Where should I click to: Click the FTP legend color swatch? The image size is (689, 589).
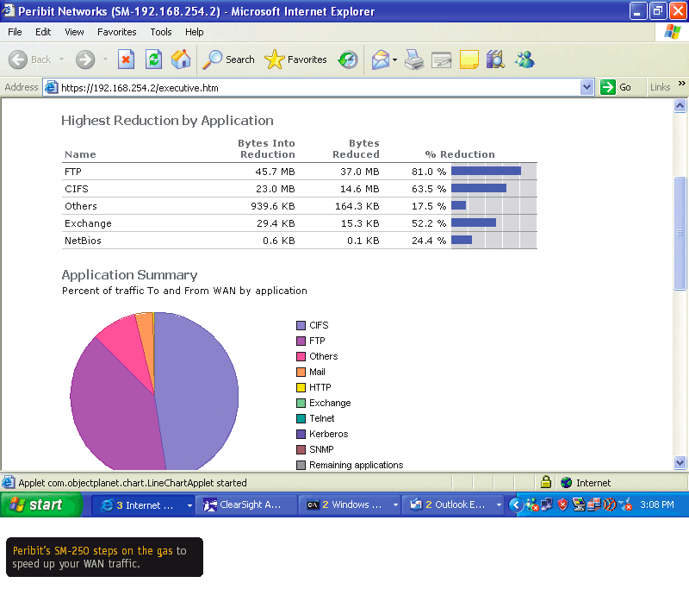tap(301, 341)
